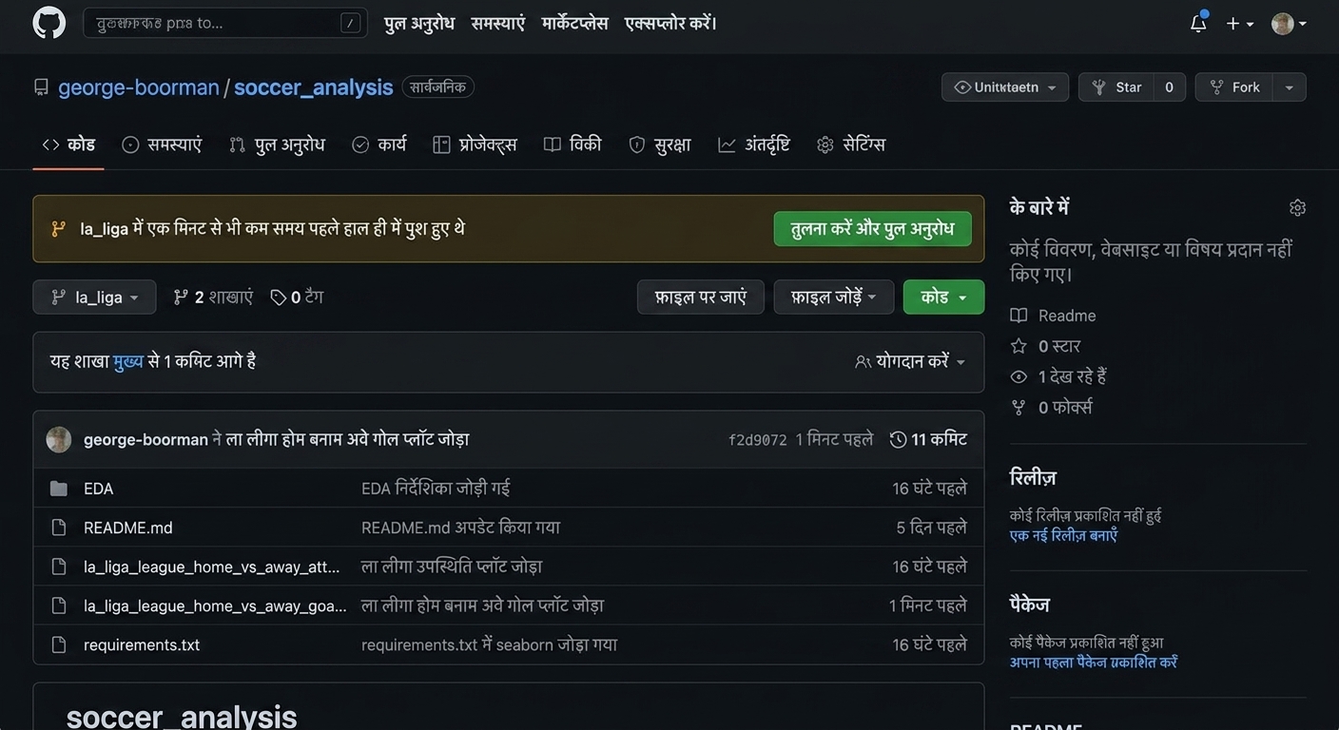Open the george-boorman commit author link

pyautogui.click(x=146, y=439)
